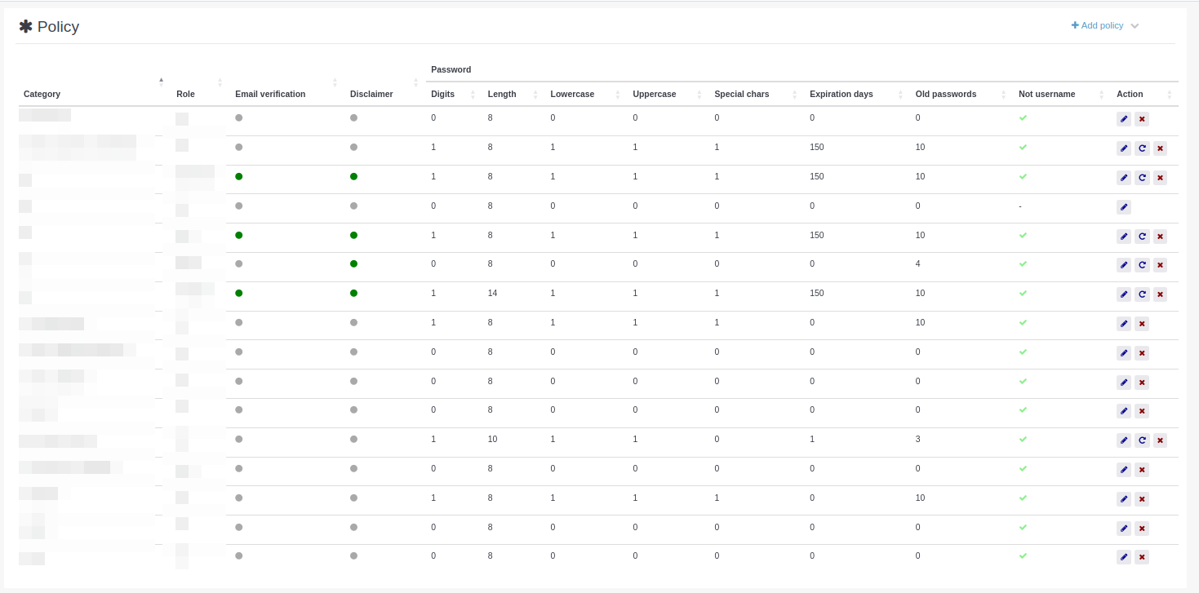The image size is (1199, 593).
Task: Reset the policy with password length 10
Action: [1142, 440]
